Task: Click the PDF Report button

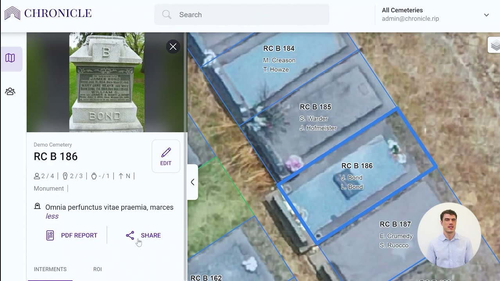Action: tap(71, 235)
